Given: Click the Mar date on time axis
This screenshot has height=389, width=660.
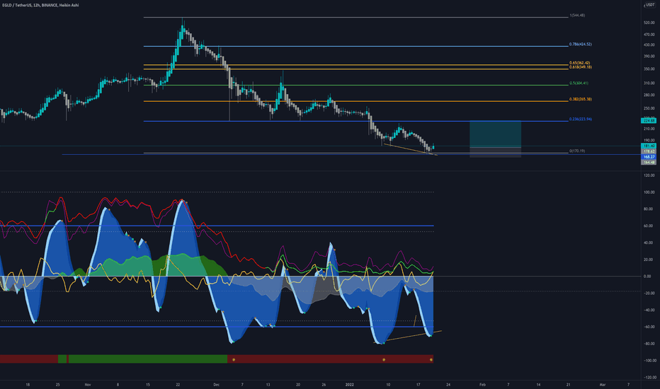Looking at the screenshot, I should pos(603,384).
